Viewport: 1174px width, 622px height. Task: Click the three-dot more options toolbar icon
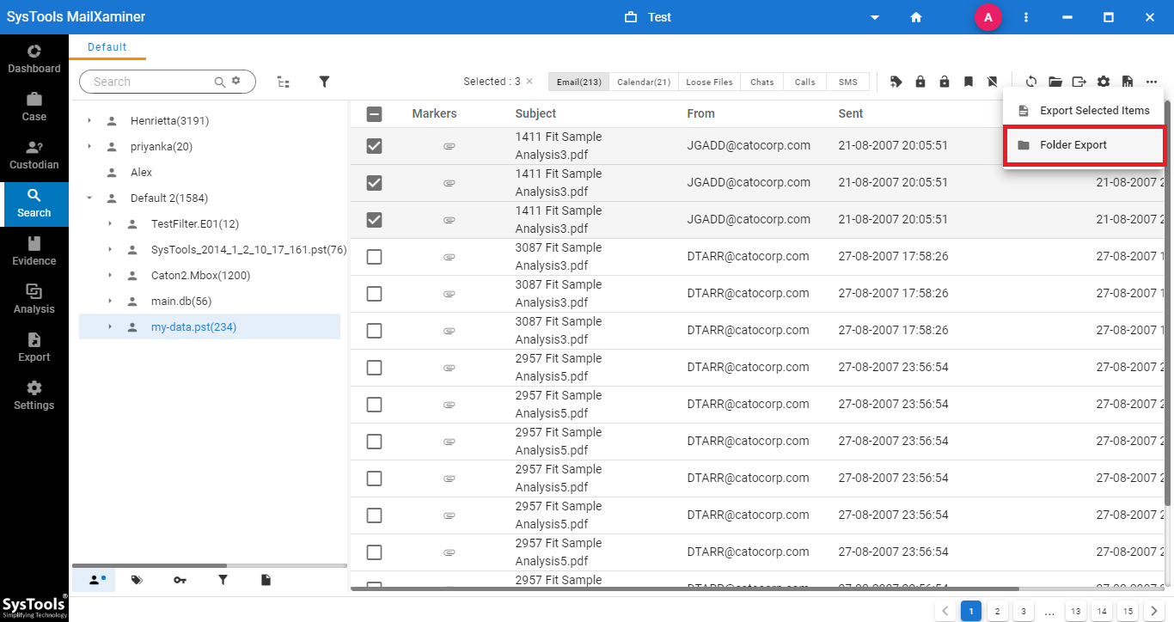pyautogui.click(x=1152, y=82)
